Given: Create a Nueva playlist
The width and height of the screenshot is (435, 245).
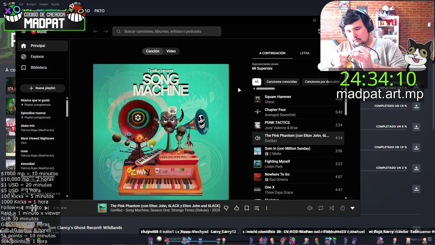Looking at the screenshot, I should [x=42, y=88].
